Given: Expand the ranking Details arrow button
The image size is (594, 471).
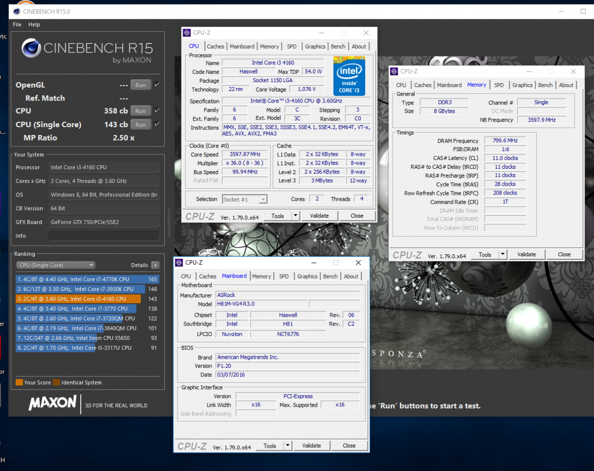Looking at the screenshot, I should (155, 265).
